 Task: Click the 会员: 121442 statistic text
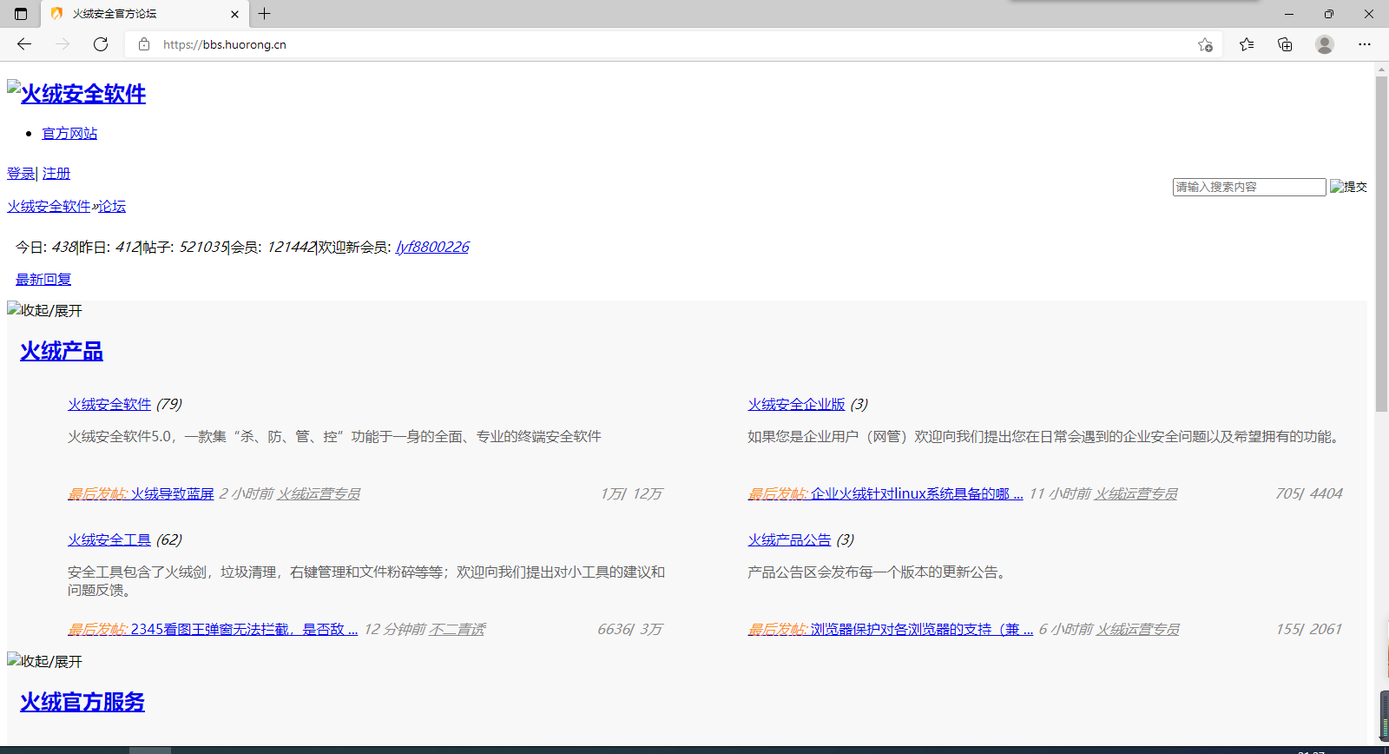(x=273, y=247)
